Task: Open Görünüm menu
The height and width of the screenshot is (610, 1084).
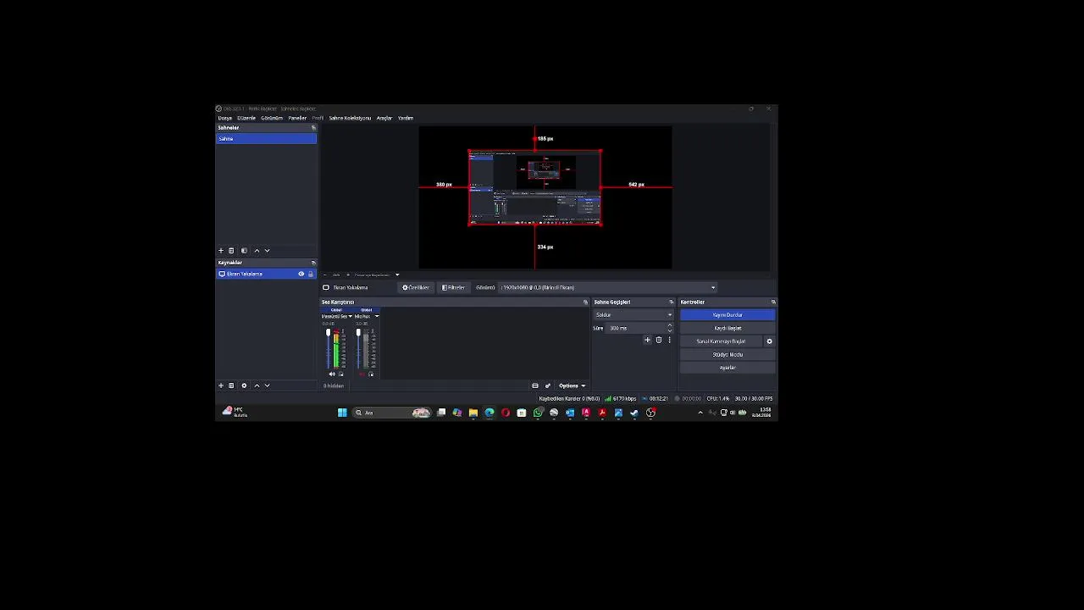Action: click(272, 119)
